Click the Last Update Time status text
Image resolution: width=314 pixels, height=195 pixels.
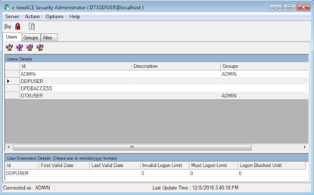pos(195,188)
